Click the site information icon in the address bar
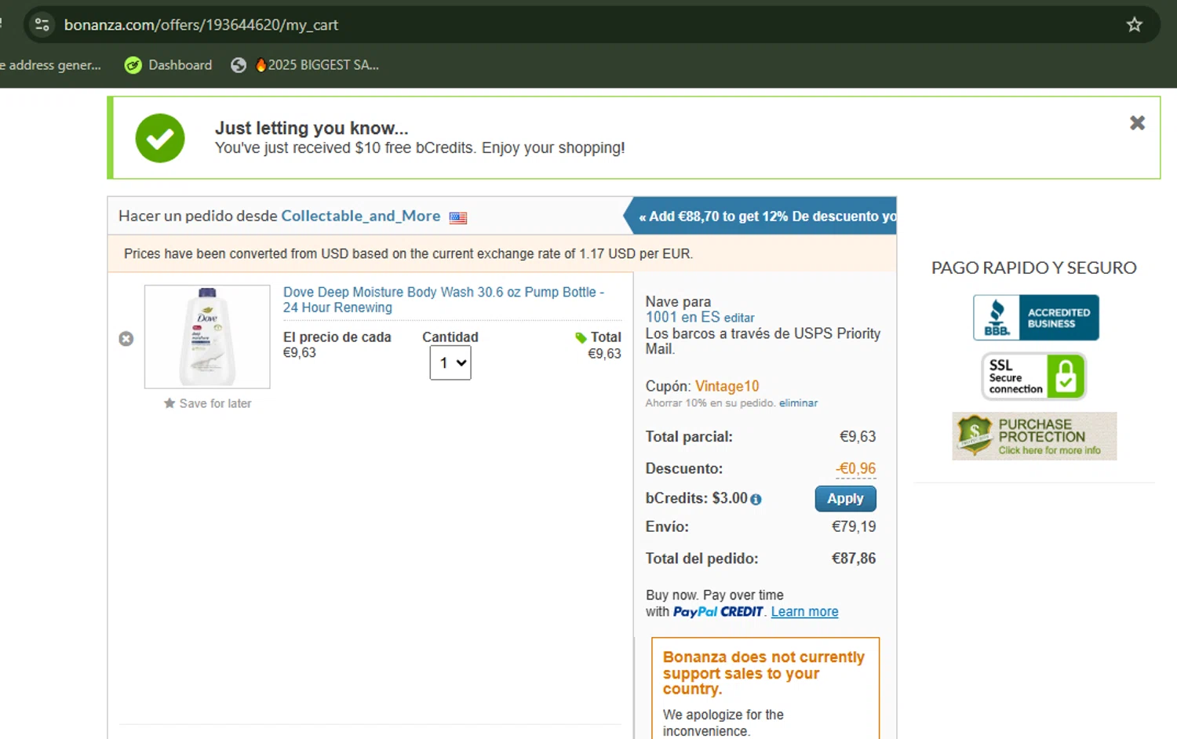The height and width of the screenshot is (739, 1177). point(42,25)
